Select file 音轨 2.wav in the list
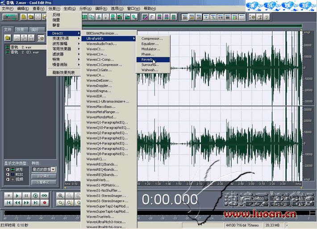The image size is (317, 229). (26, 47)
